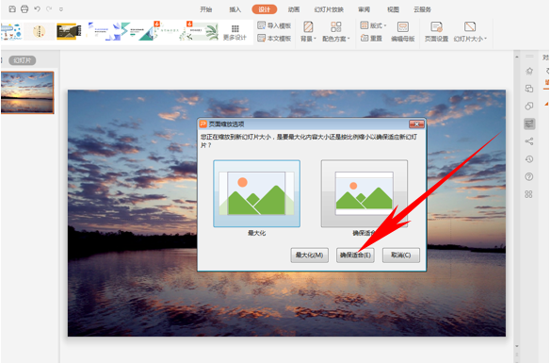This screenshot has width=551, height=363.
Task: Click the 确保适合(E) button
Action: point(355,255)
